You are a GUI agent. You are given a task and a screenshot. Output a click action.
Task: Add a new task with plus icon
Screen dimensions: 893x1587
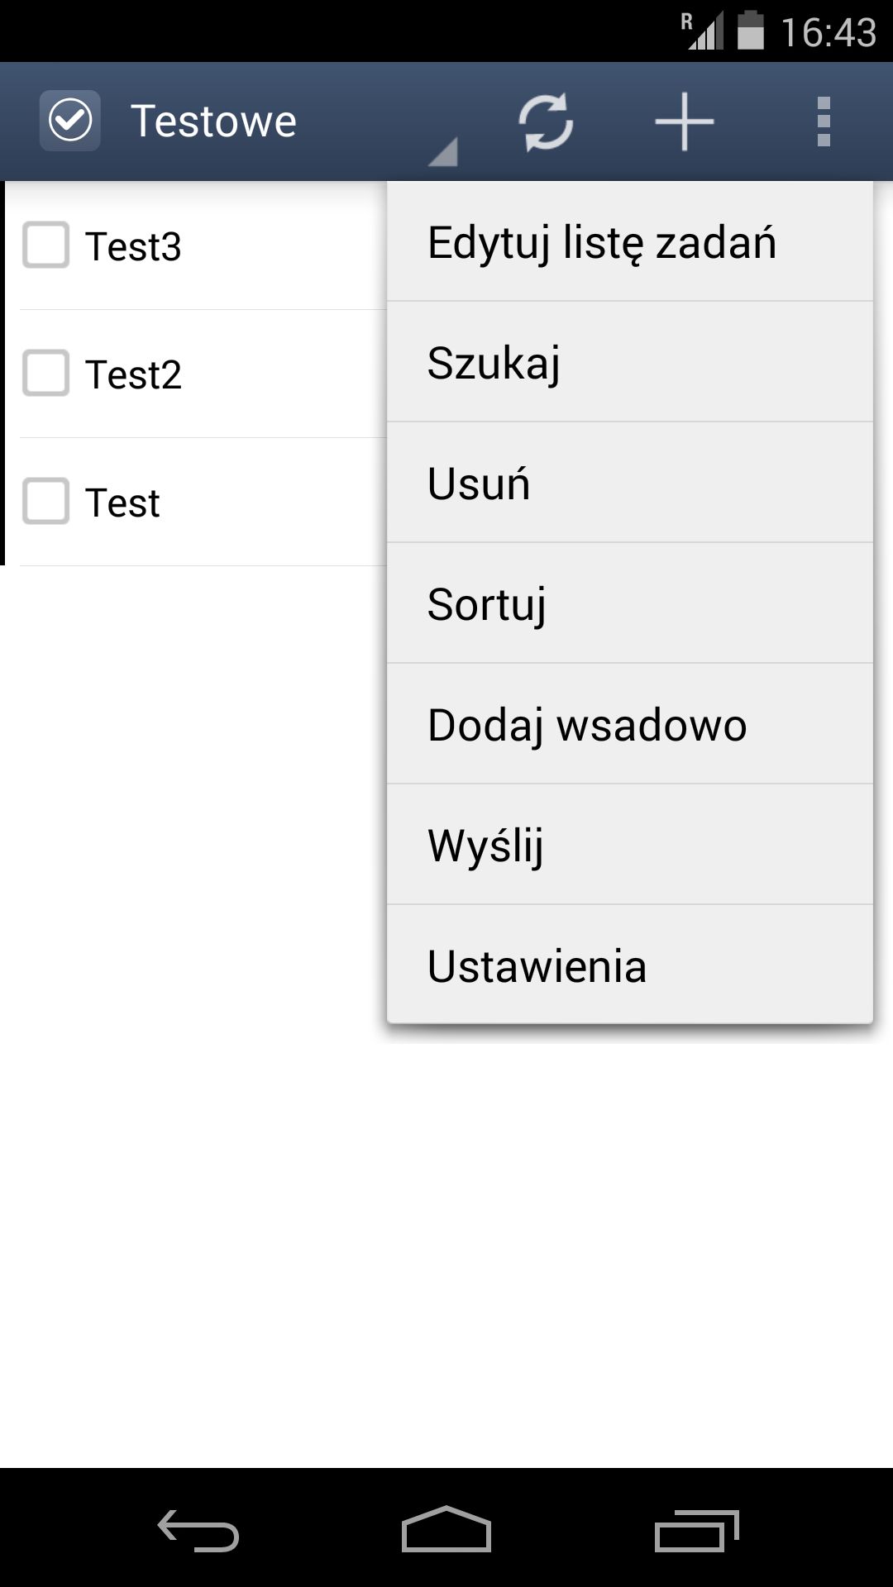coord(684,122)
